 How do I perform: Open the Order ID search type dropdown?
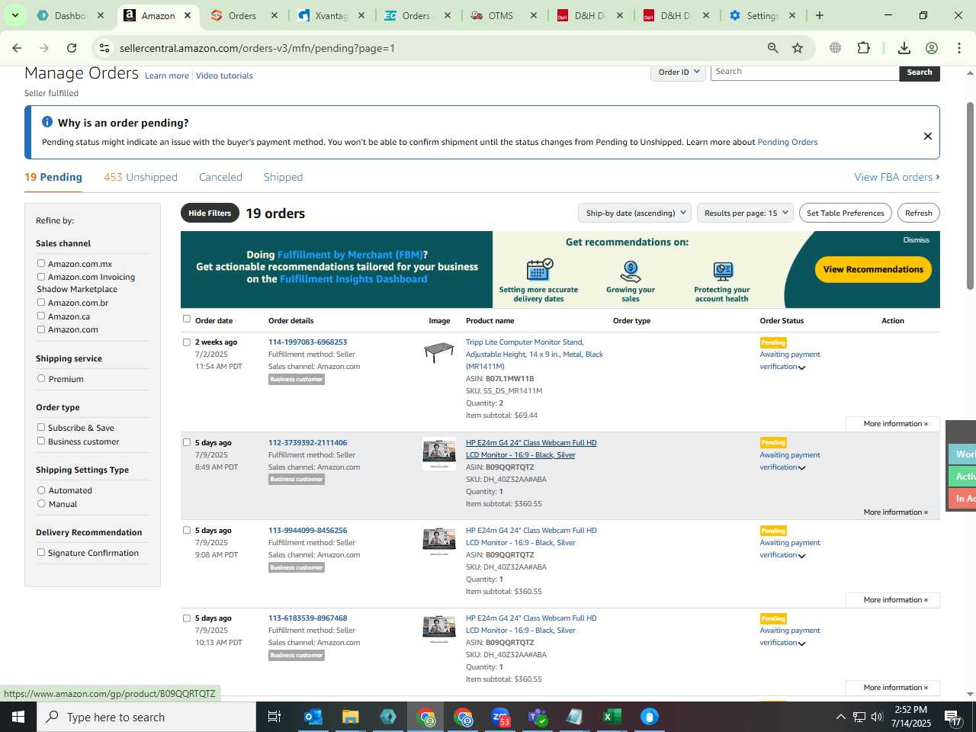(x=678, y=72)
